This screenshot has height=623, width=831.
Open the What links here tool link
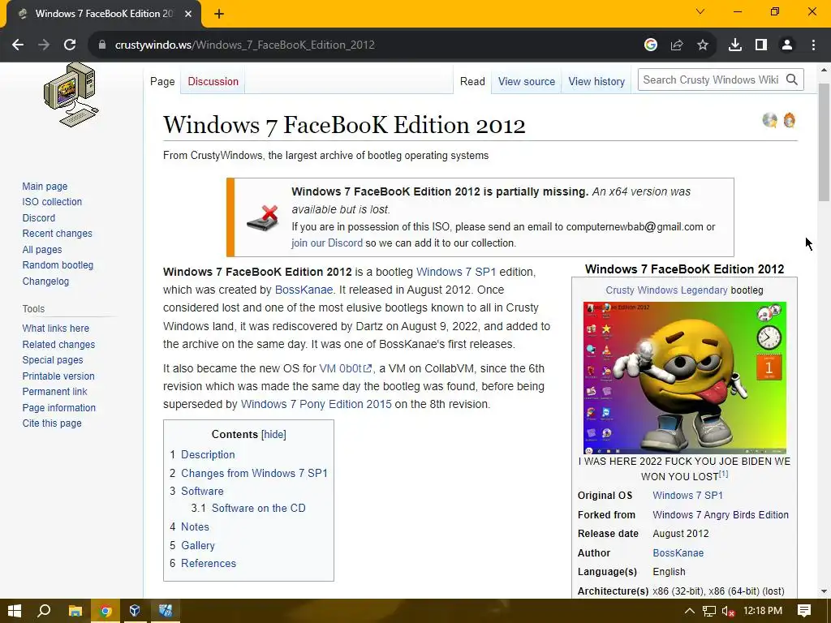coord(56,329)
